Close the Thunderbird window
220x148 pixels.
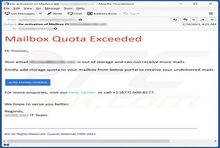211,4
